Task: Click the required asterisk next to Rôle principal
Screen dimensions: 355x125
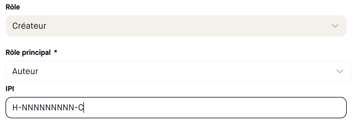Action: coord(56,52)
